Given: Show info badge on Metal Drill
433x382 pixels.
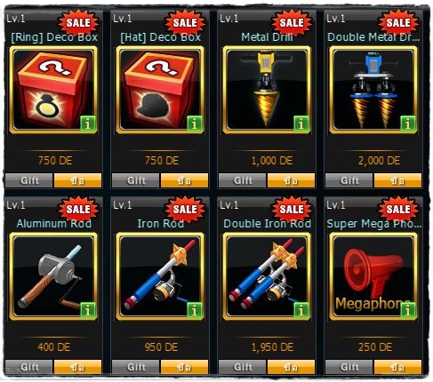Looking at the screenshot, I should tap(301, 123).
